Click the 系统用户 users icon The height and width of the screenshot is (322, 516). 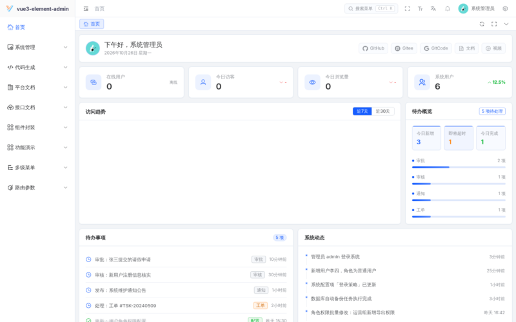[x=422, y=82]
